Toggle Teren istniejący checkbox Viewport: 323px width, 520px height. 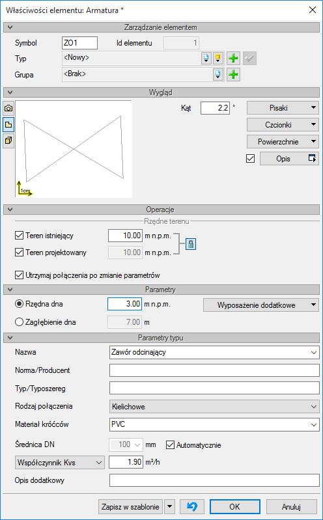pos(19,236)
